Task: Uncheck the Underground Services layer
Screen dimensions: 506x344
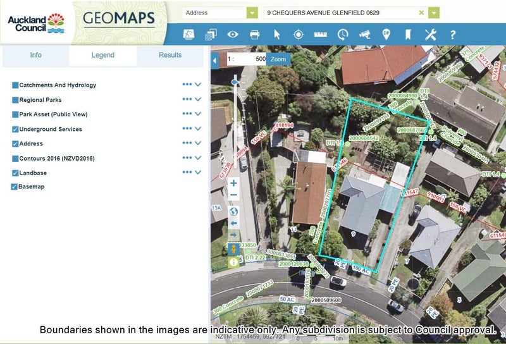Action: coord(15,129)
